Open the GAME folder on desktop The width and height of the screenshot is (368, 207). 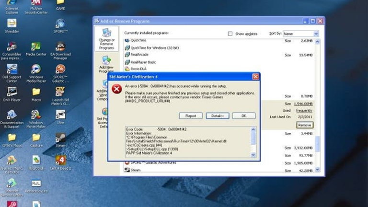[60, 5]
